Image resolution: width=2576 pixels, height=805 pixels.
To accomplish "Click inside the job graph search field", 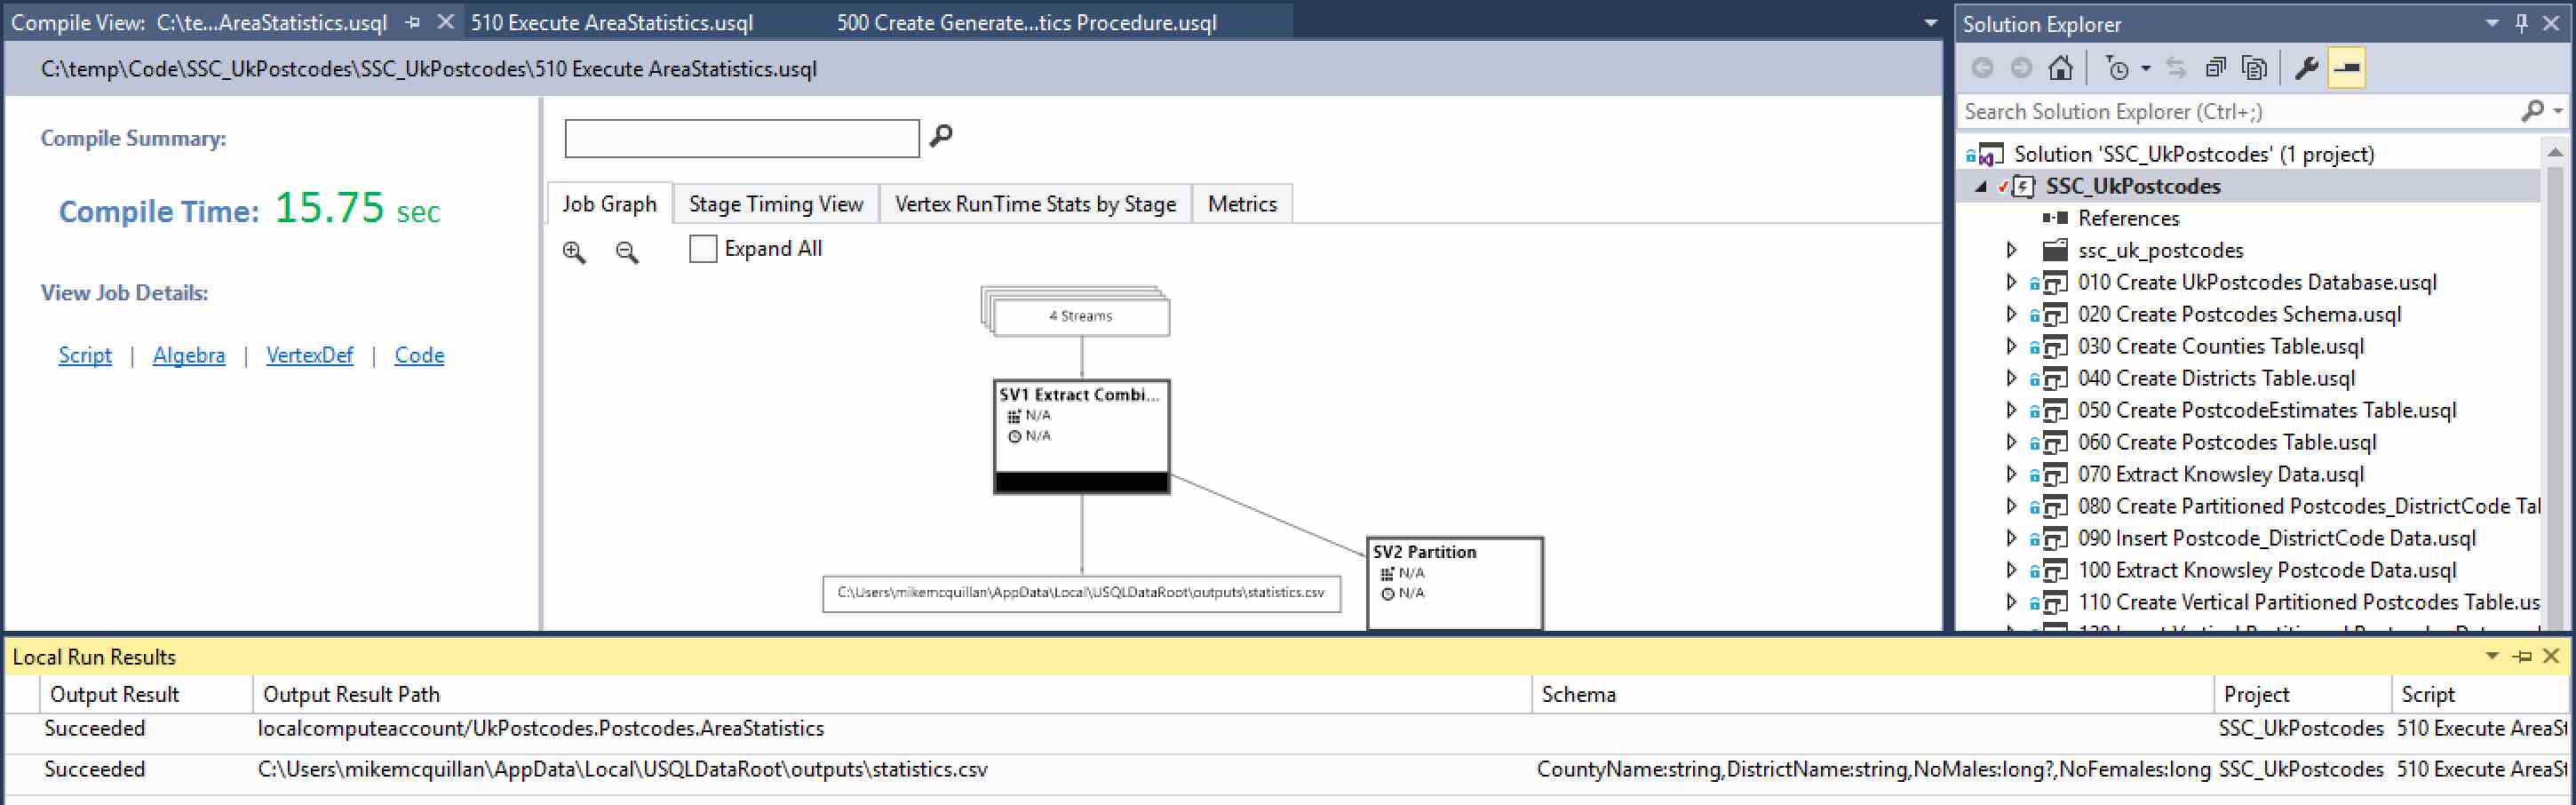I will click(x=741, y=138).
